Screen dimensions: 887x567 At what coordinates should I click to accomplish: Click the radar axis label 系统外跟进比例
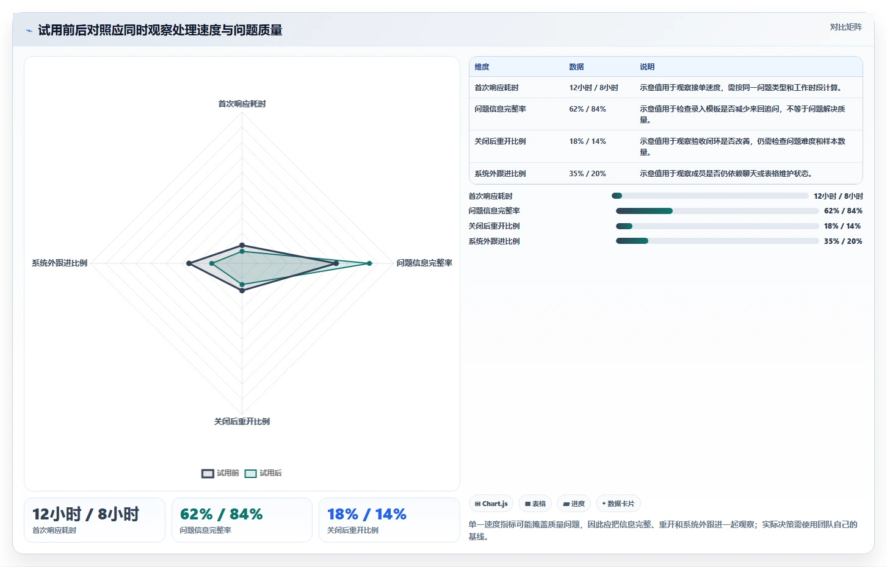pyautogui.click(x=59, y=263)
